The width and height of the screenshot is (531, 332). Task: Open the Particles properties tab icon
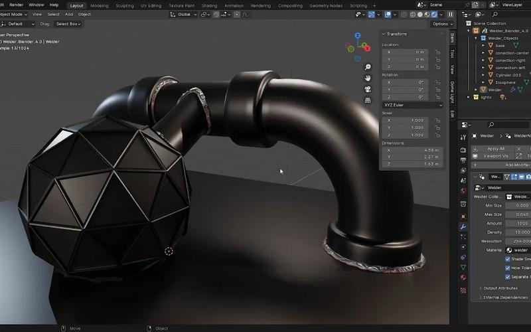[463, 237]
